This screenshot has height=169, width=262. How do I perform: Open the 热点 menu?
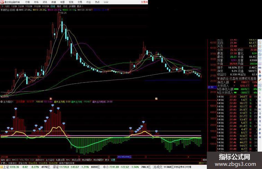click(x=97, y=2)
